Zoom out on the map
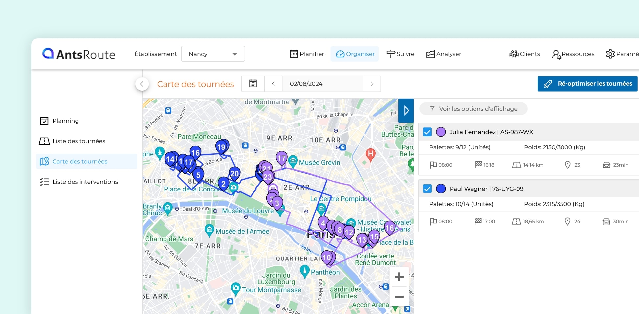 [x=399, y=297]
